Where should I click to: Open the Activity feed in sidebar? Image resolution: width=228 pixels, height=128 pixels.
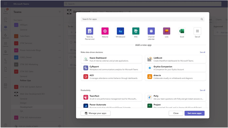coord(6,11)
